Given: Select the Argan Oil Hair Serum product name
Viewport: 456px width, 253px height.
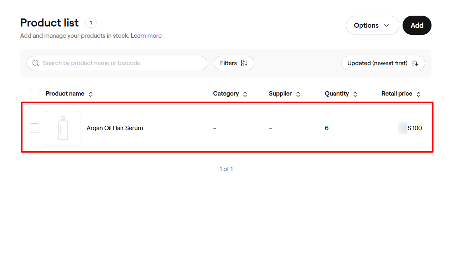Looking at the screenshot, I should point(115,128).
